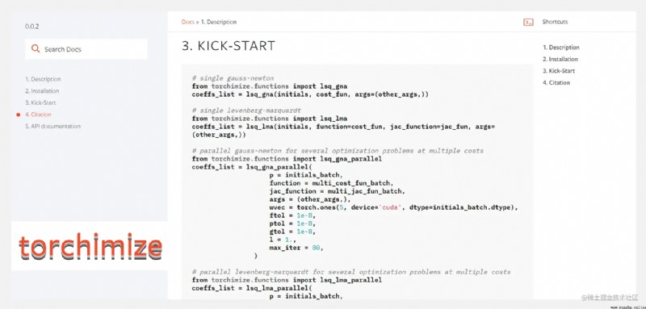The image size is (646, 309).
Task: Open 1. Description in left sidebar
Action: click(43, 79)
